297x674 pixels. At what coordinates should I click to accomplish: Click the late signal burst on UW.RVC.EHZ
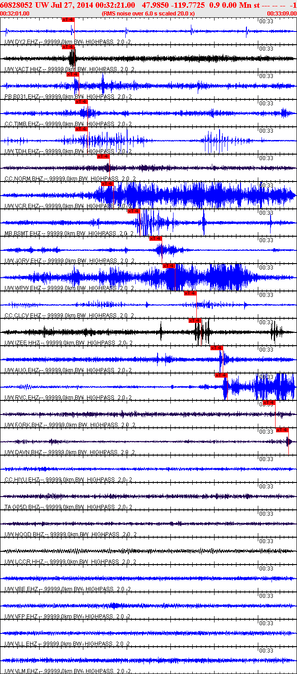[275, 387]
